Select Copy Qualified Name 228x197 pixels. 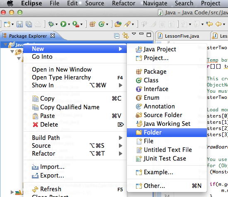pyautogui.click(x=75, y=107)
